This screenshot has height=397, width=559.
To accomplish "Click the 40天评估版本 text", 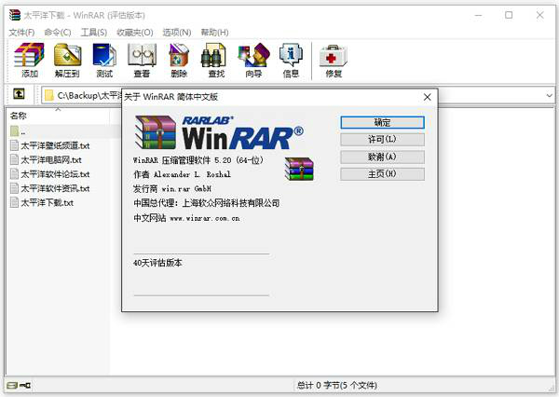I will (x=157, y=263).
